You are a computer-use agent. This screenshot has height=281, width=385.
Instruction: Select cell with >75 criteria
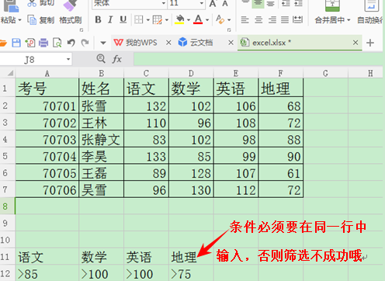191,274
